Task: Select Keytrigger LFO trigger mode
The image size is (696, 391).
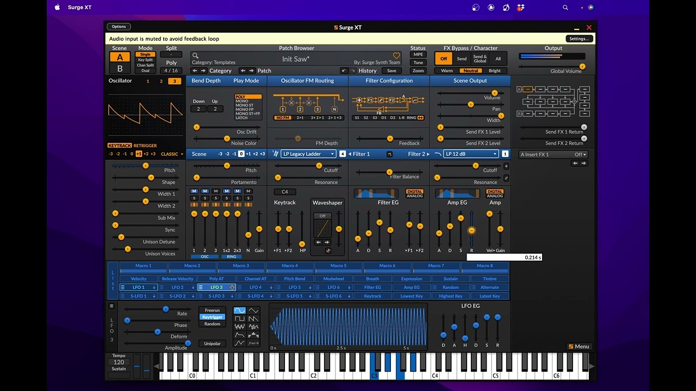Action: pos(213,317)
